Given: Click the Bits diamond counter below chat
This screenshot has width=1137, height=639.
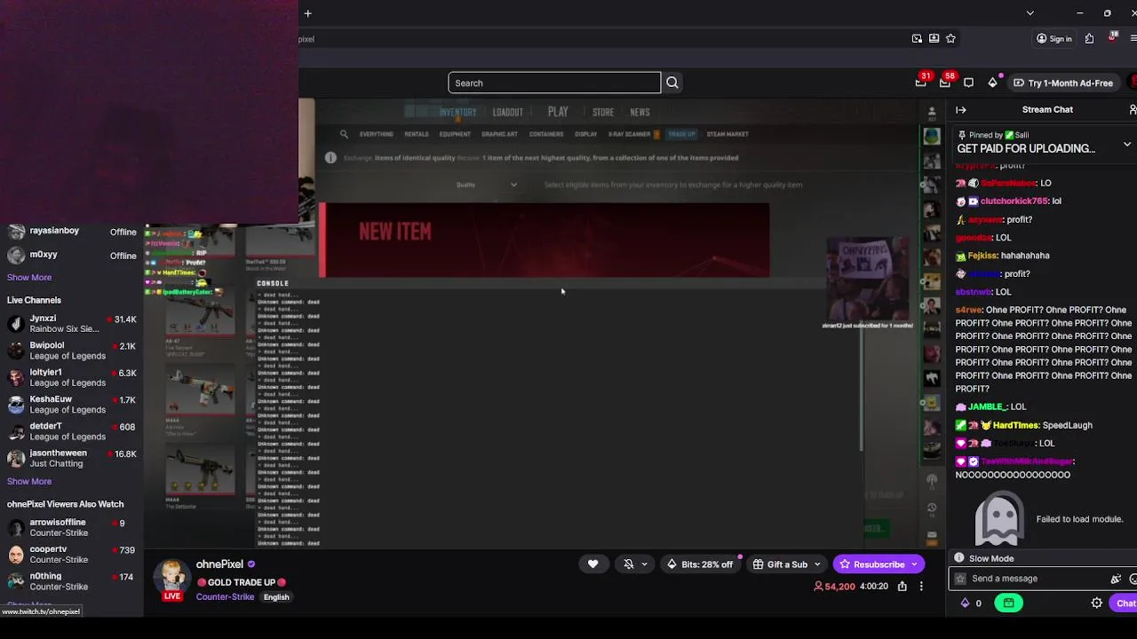Looking at the screenshot, I should 971,603.
